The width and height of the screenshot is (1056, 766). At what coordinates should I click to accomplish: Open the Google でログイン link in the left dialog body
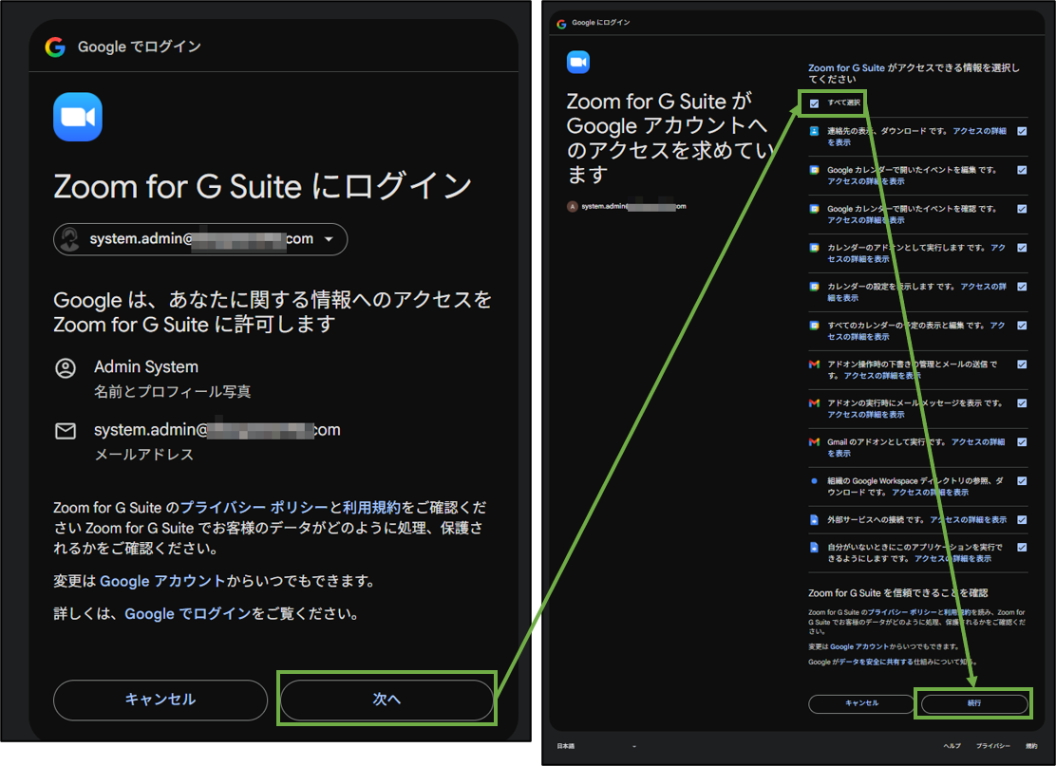pyautogui.click(x=188, y=614)
